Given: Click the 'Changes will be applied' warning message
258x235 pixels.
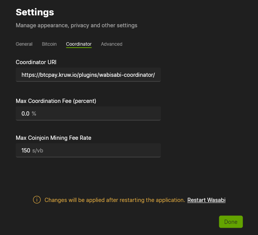Looking at the screenshot, I should 115,200.
